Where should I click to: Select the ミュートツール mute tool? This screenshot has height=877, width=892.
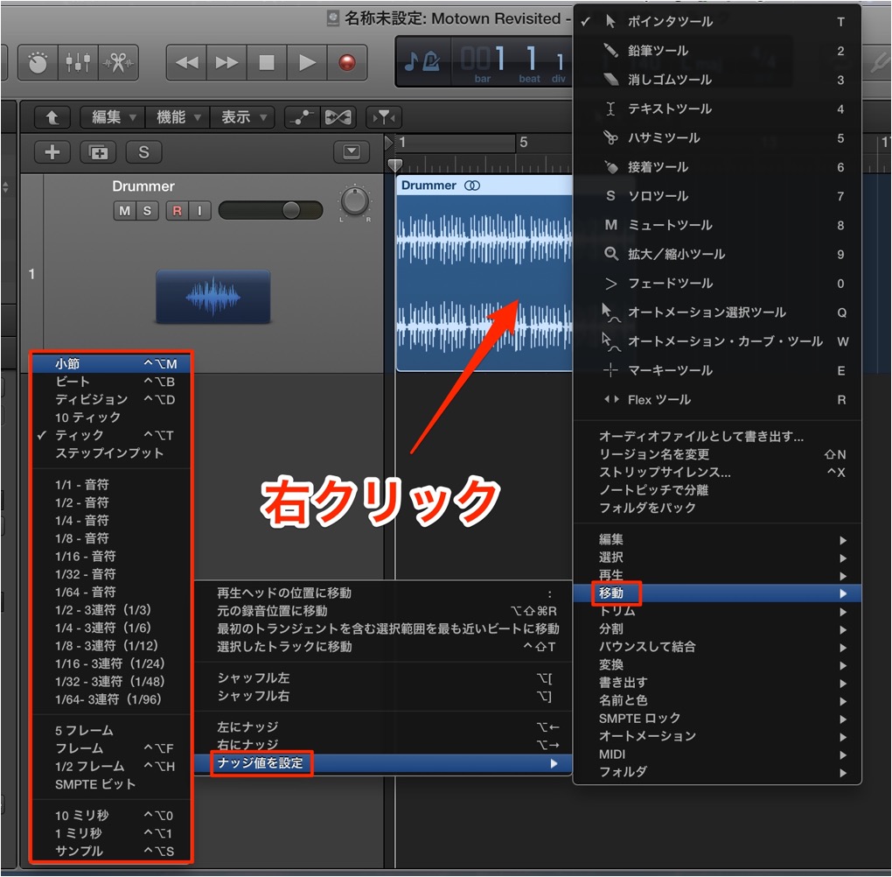717,225
